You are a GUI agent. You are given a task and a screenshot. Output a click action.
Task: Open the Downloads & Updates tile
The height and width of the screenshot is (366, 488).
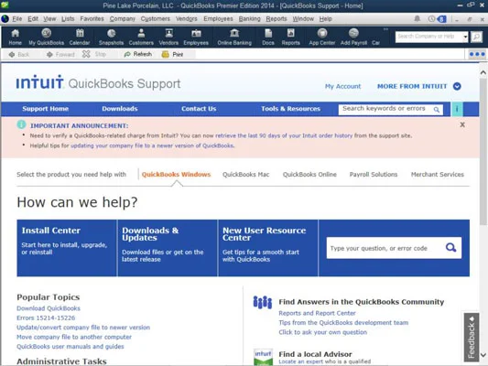(168, 248)
